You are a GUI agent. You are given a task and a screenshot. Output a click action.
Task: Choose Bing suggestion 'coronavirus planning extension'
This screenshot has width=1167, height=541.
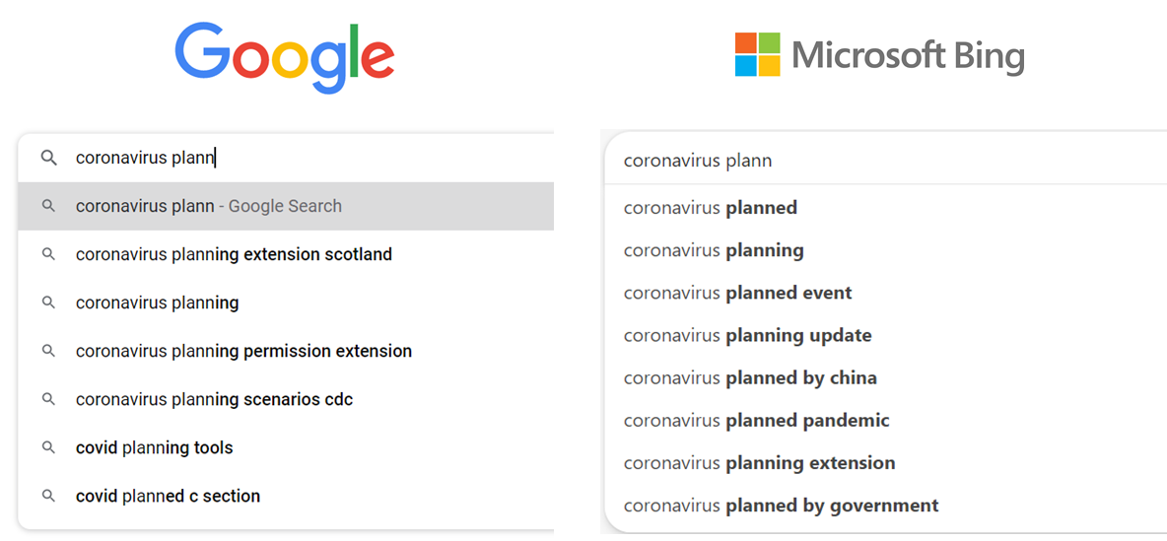759,463
